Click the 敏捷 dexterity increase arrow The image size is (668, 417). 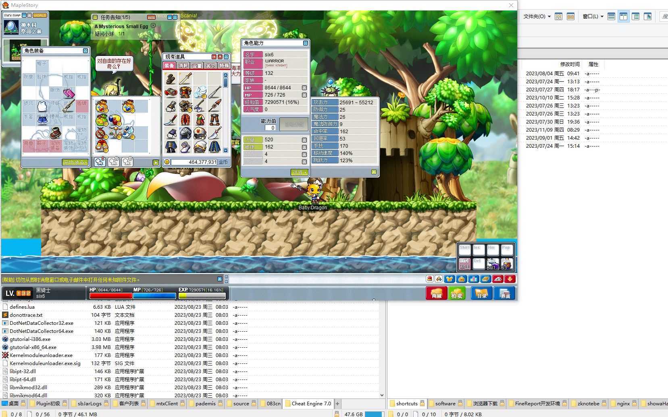pos(304,147)
